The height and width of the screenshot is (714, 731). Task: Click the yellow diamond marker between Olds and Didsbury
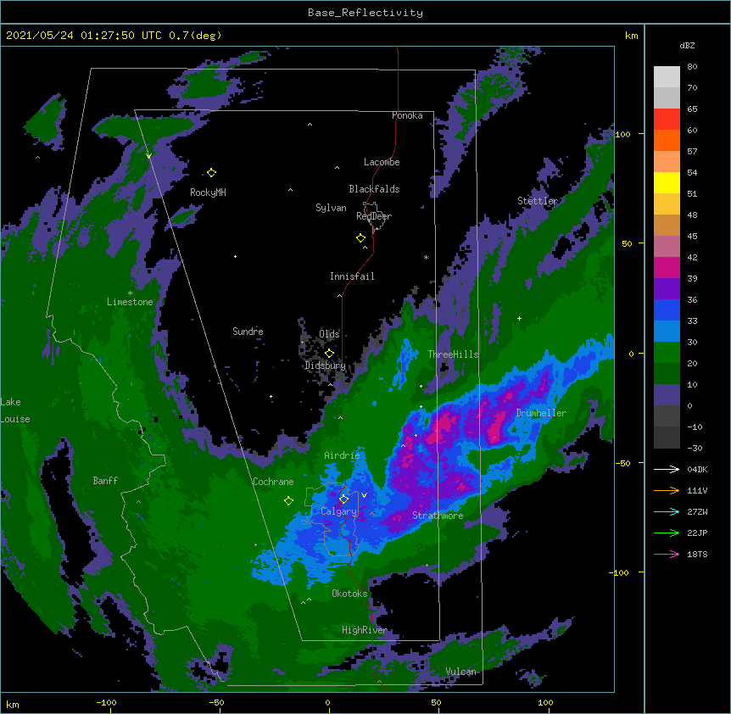pyautogui.click(x=329, y=354)
